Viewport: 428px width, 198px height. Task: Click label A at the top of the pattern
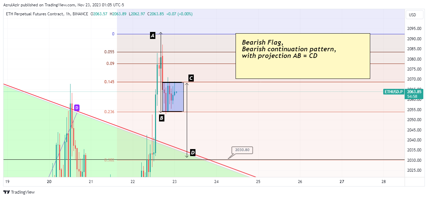click(153, 36)
